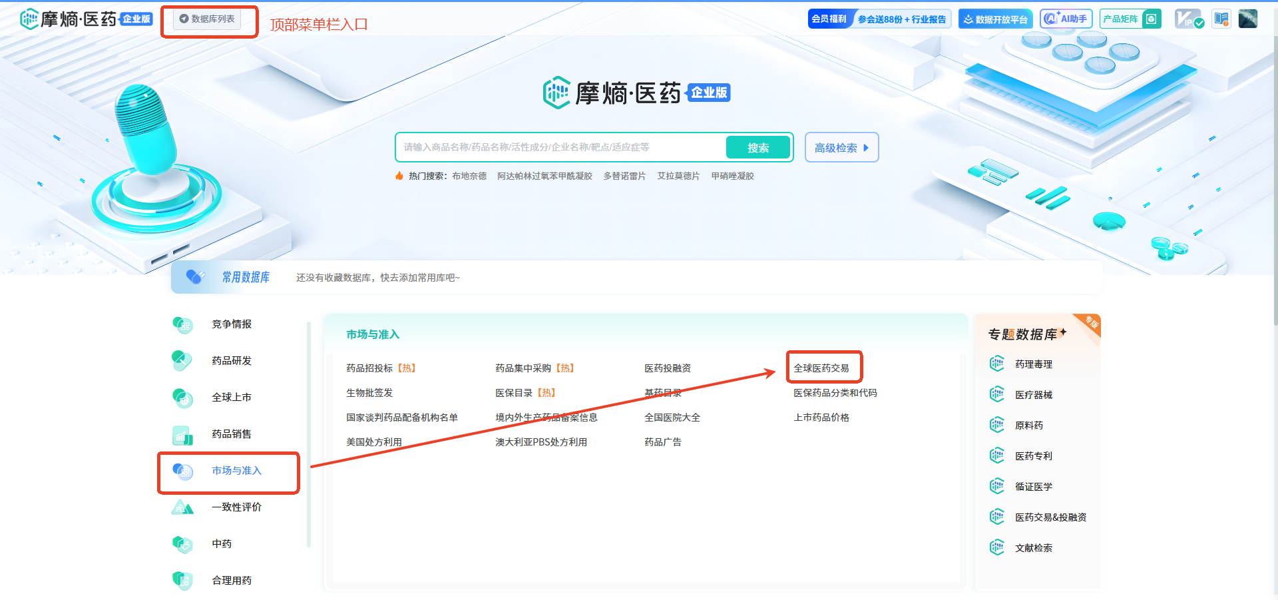The height and width of the screenshot is (600, 1278).
Task: Open the 基药目录 database
Action: coord(663,393)
